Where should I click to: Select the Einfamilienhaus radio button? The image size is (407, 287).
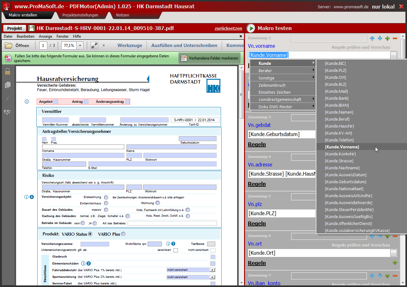click(106, 203)
